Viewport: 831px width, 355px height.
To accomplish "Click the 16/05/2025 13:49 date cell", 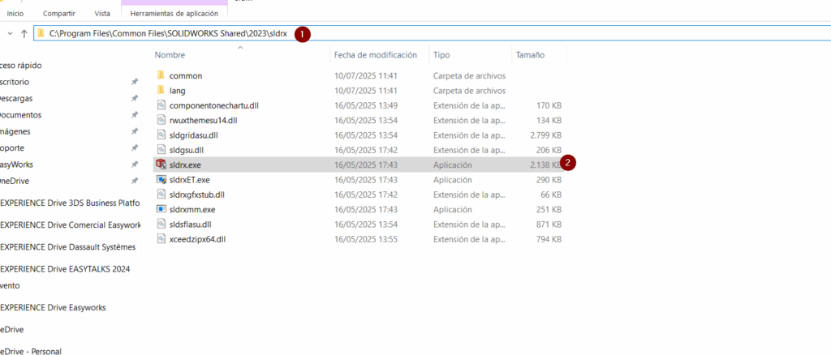I will pos(366,105).
